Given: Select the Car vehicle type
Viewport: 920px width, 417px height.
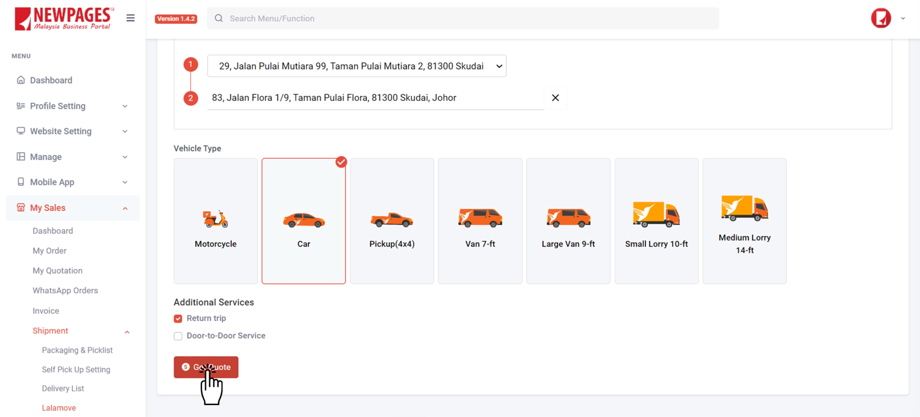Looking at the screenshot, I should [304, 221].
